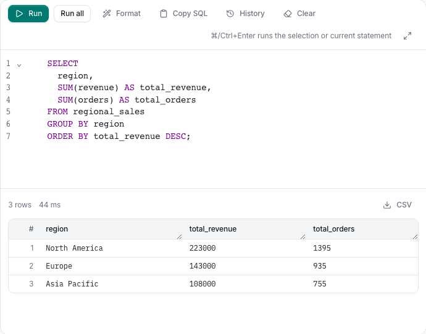Screen dimensions: 426x334
Task: Click the 755 orders value
Action: click(320, 284)
